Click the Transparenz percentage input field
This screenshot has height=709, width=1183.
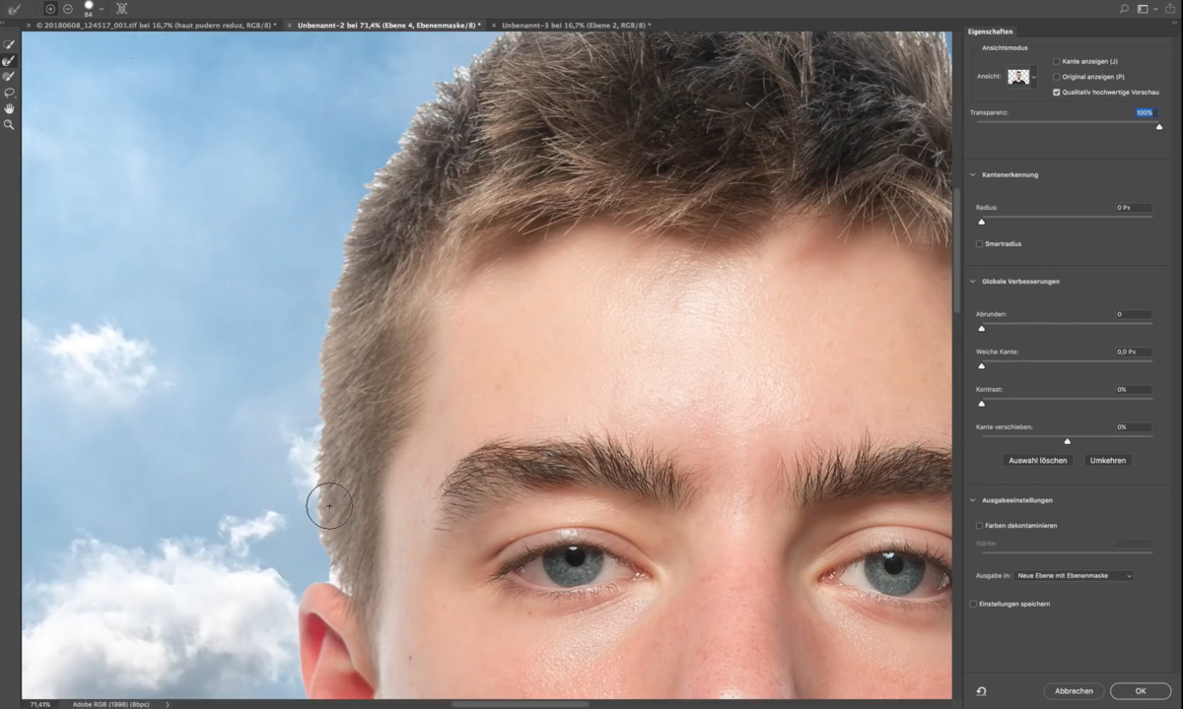tap(1144, 112)
